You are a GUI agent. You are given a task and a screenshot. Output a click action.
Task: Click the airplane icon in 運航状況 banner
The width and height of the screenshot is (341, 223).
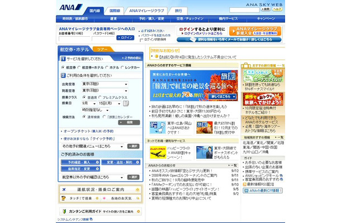pos(64,190)
